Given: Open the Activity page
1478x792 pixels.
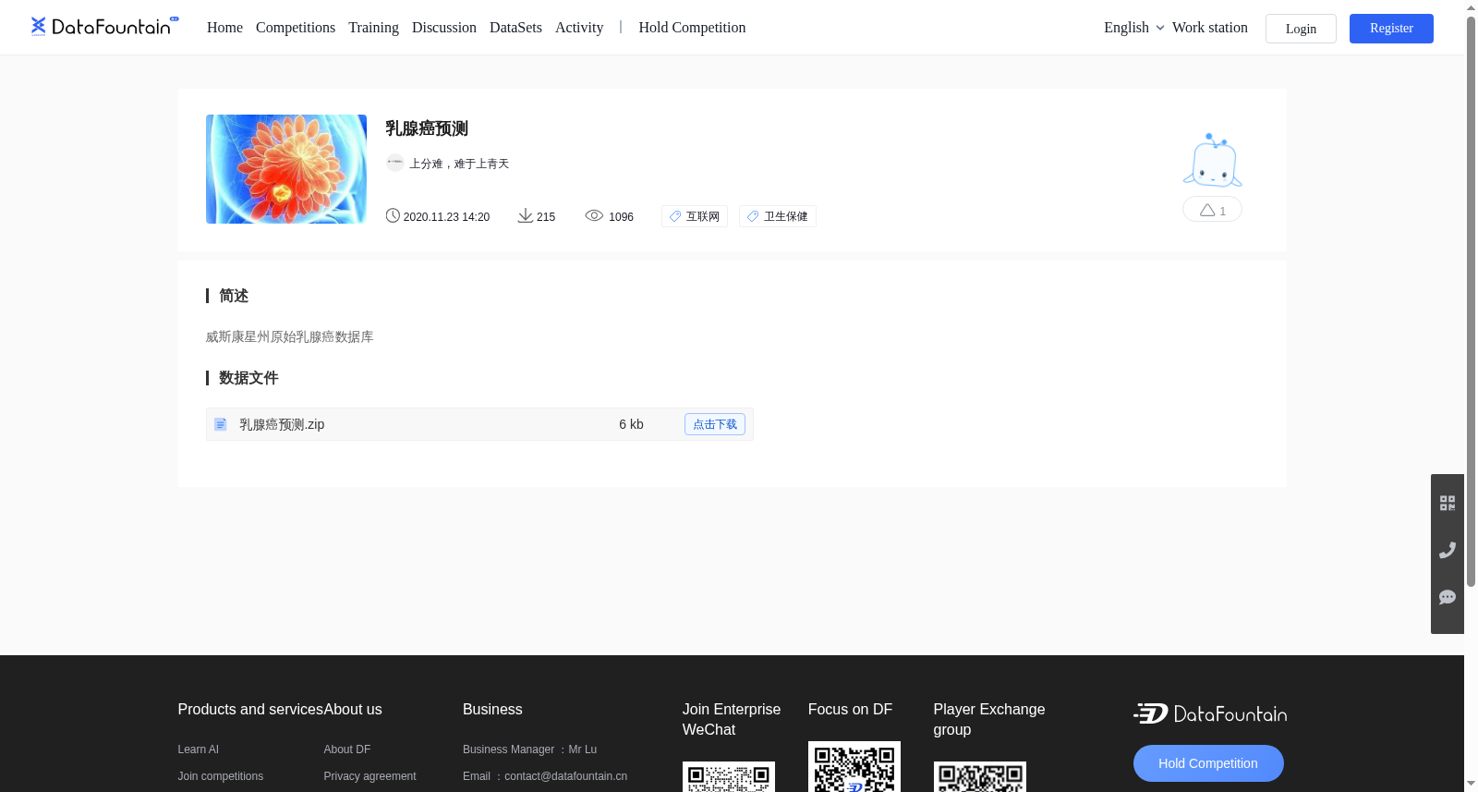Looking at the screenshot, I should [x=579, y=28].
